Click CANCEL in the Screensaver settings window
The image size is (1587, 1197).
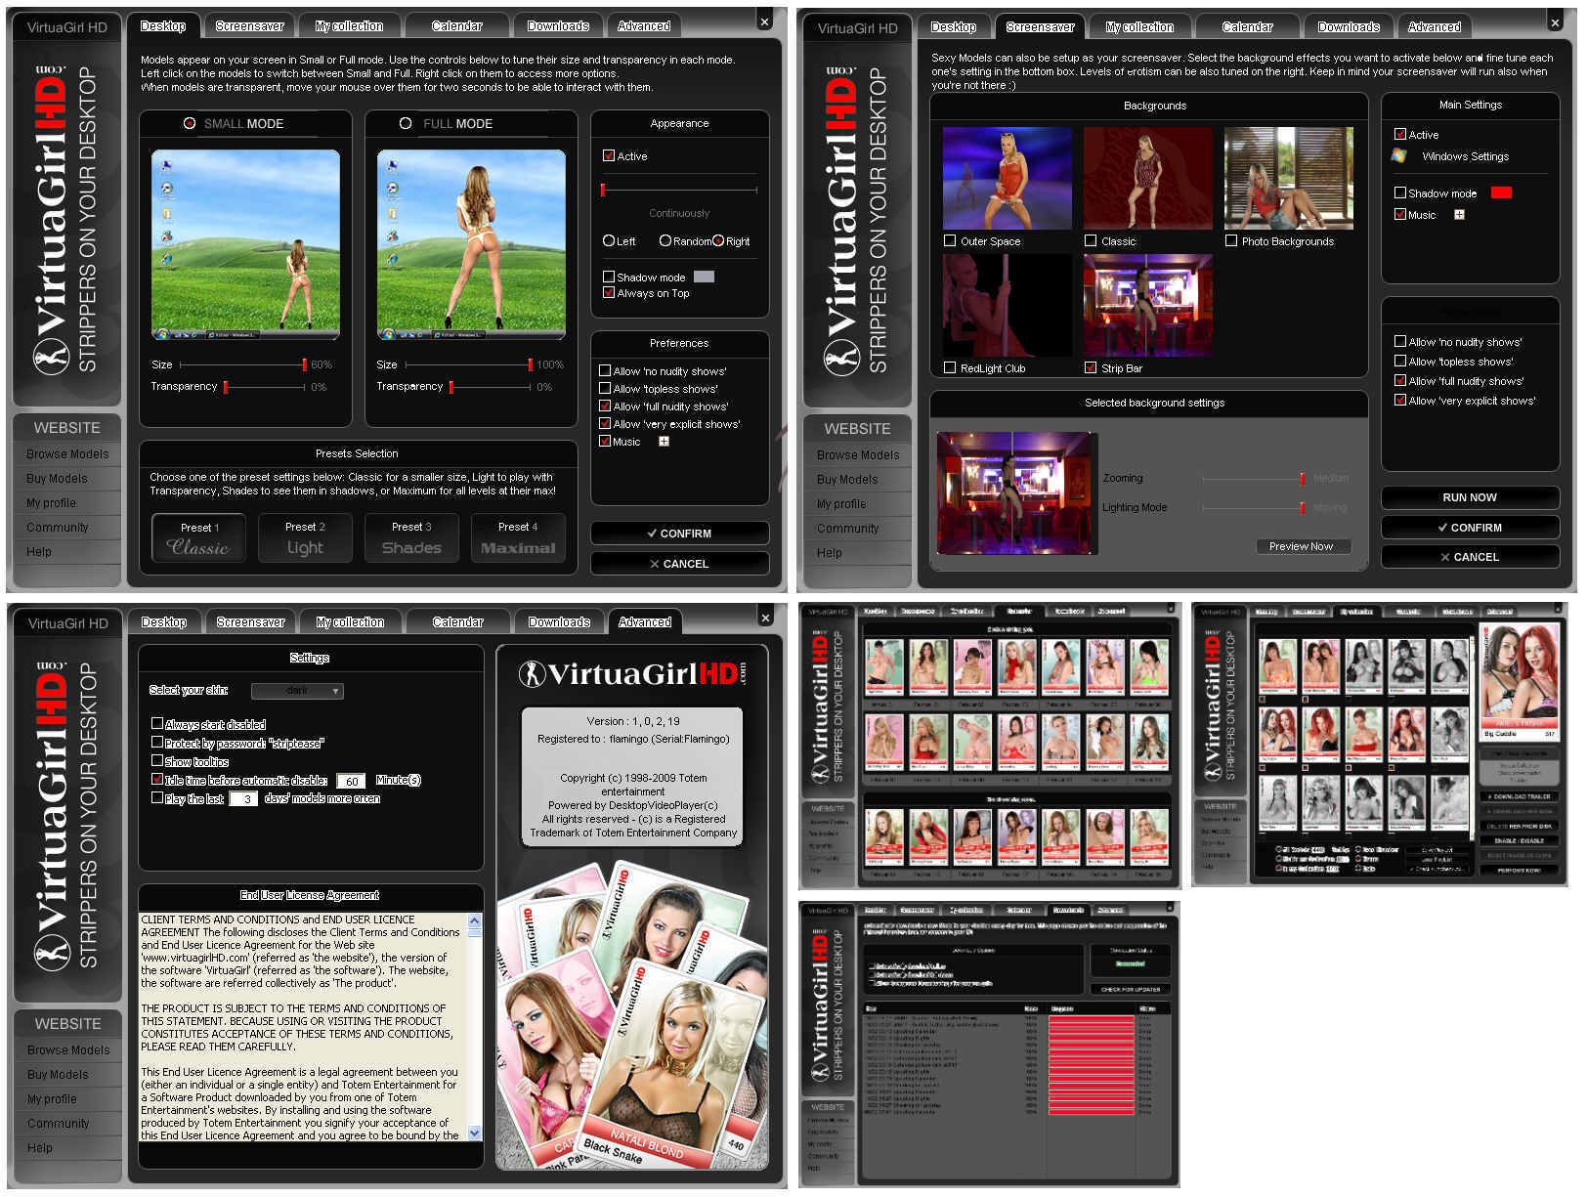pos(1470,557)
